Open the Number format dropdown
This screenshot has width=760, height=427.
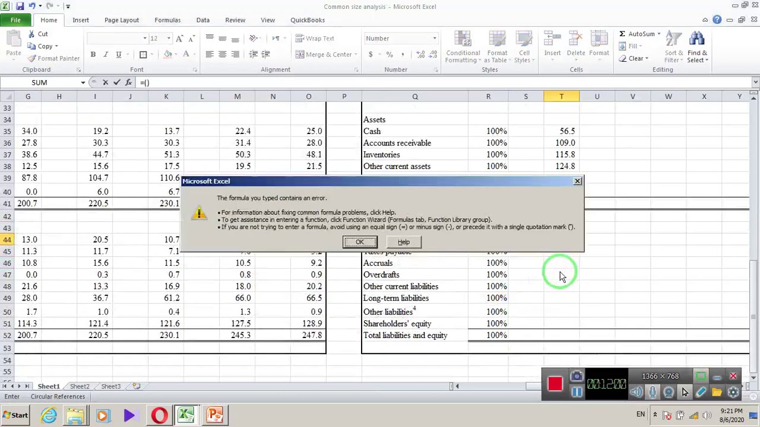tap(434, 39)
